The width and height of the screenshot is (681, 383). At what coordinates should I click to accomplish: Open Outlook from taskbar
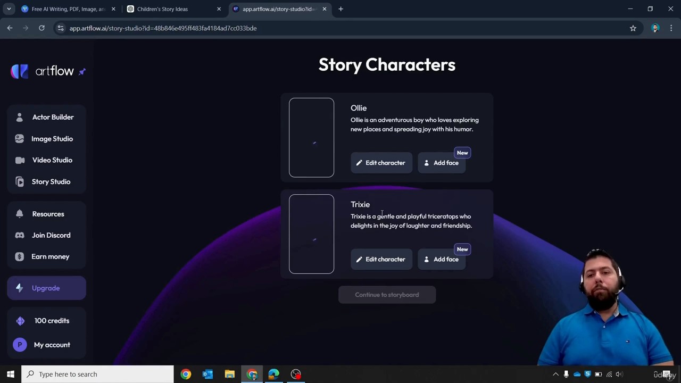point(207,374)
